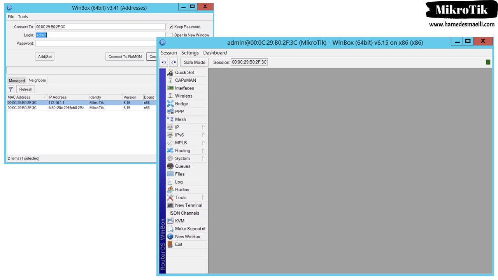Click the Connect To address field
The image size is (498, 280).
[100, 27]
